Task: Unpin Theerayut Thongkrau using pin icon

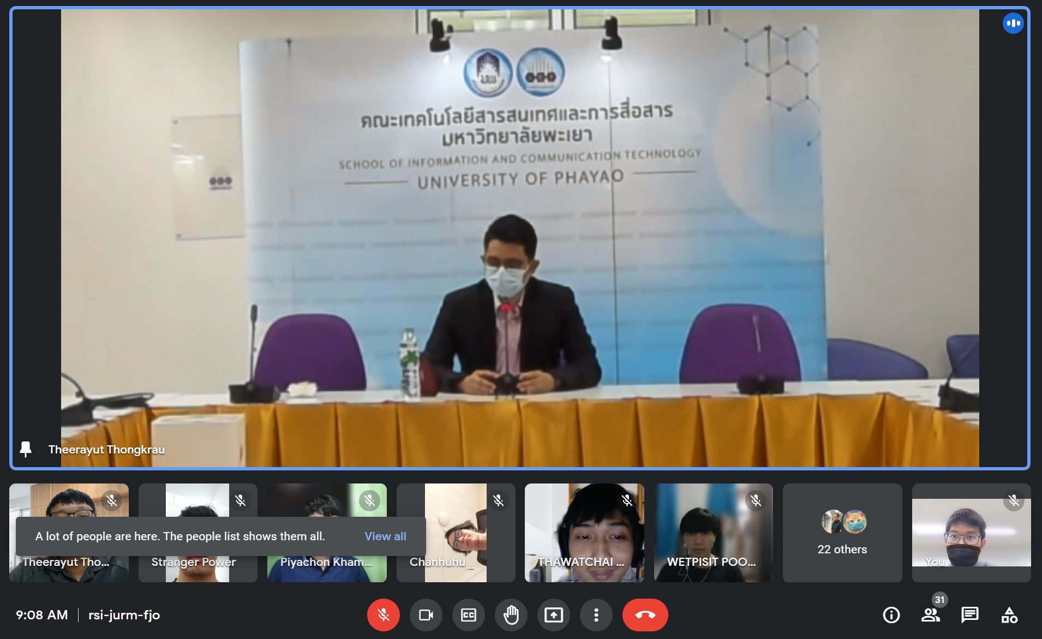Action: [26, 449]
